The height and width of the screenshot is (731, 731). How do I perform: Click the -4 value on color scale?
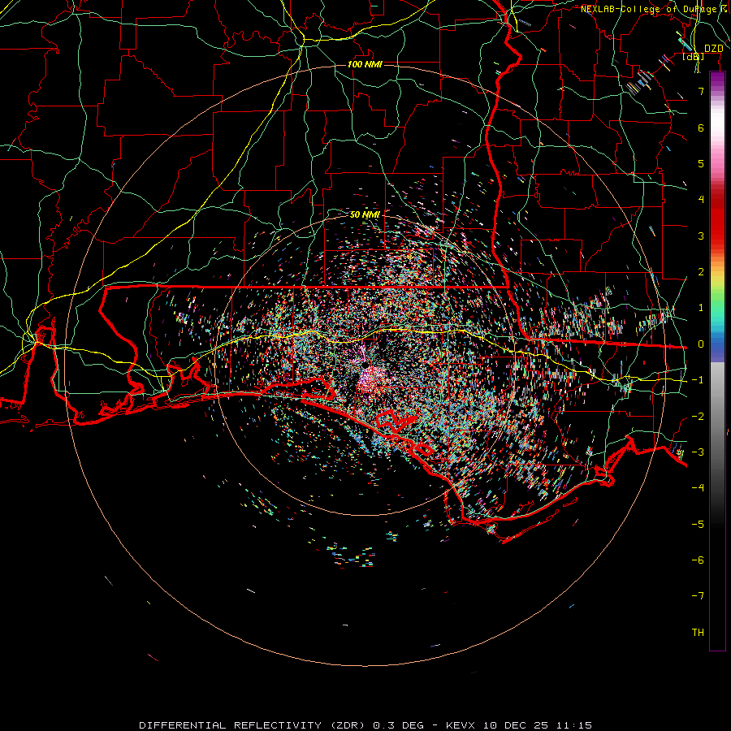[x=698, y=488]
